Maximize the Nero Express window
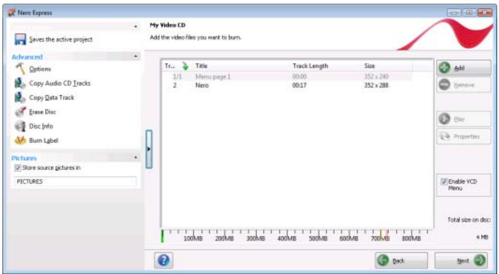Viewport: 499px width, 274px height. click(469, 13)
